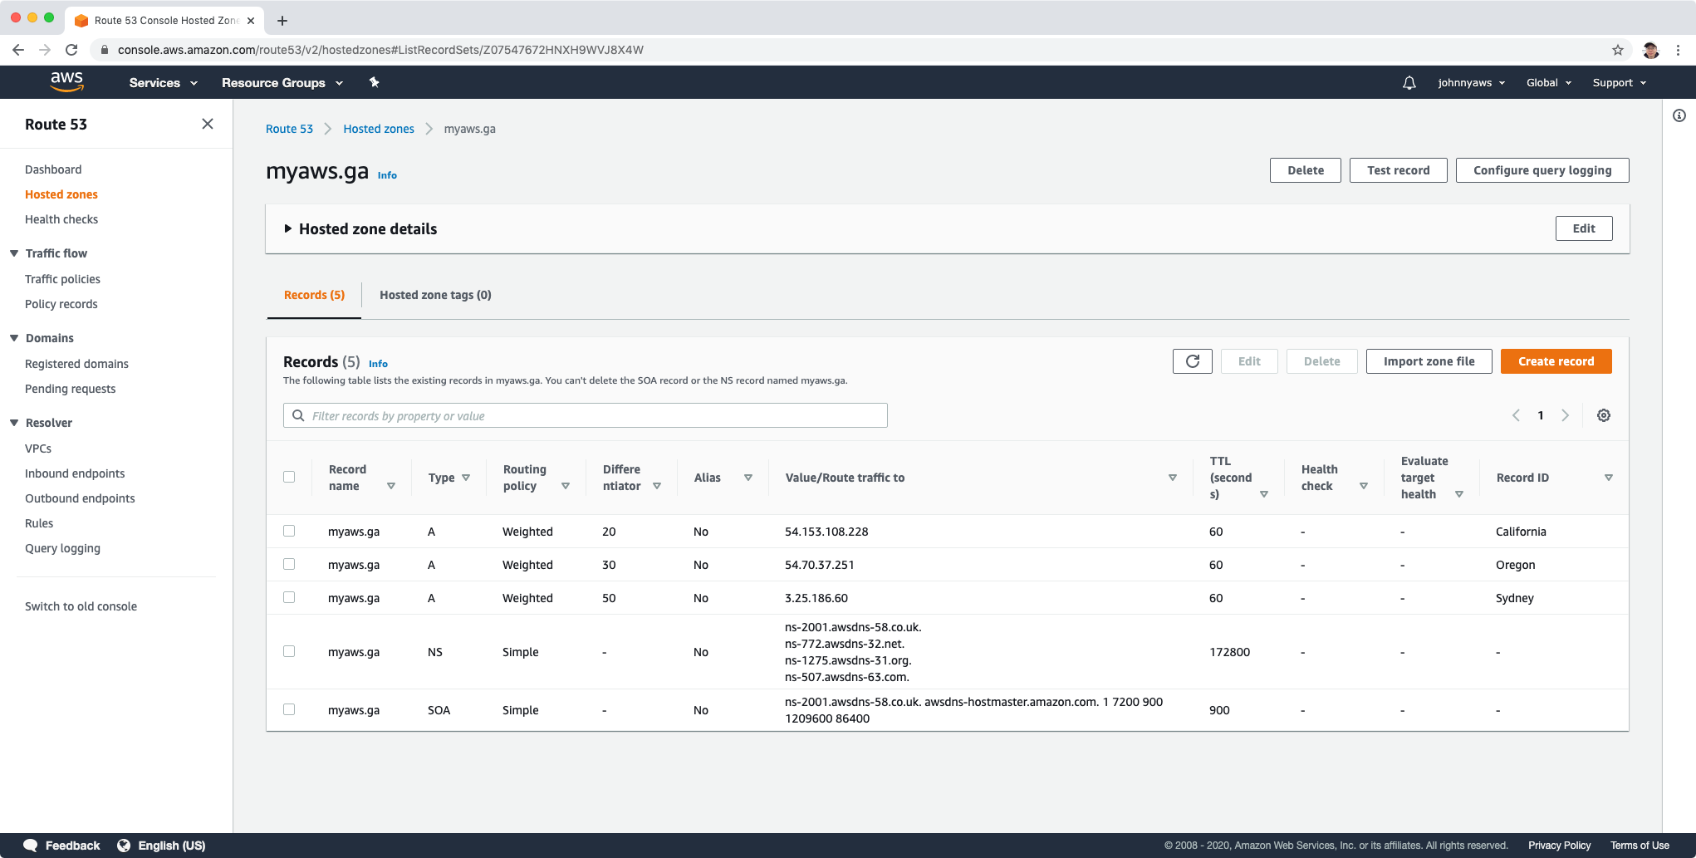
Task: Sort by Differentiator column arrow
Action: [657, 486]
